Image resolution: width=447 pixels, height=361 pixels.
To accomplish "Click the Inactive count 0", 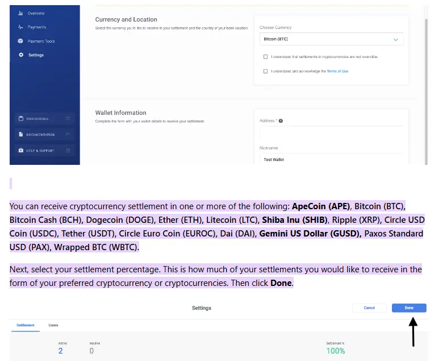I will click(x=91, y=351).
